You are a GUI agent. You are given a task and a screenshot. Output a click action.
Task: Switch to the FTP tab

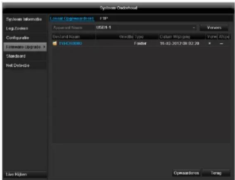[104, 18]
